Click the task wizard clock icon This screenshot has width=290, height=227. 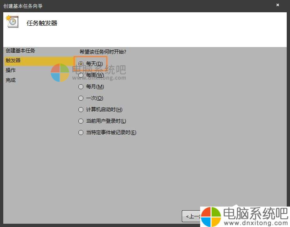pyautogui.click(x=12, y=22)
